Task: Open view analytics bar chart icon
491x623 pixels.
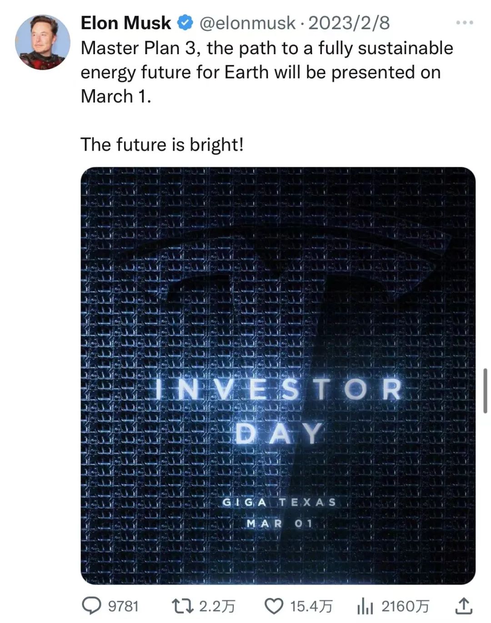Action: click(x=365, y=606)
